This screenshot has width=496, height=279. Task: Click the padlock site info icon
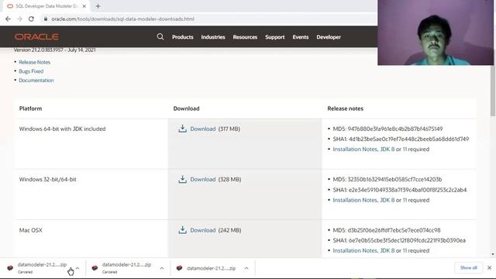click(x=46, y=19)
